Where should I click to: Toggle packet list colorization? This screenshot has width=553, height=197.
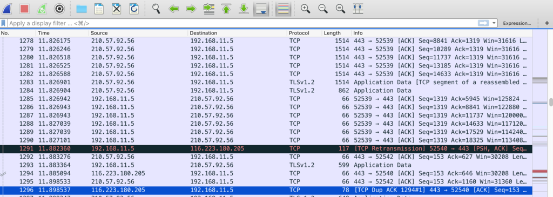pos(283,9)
